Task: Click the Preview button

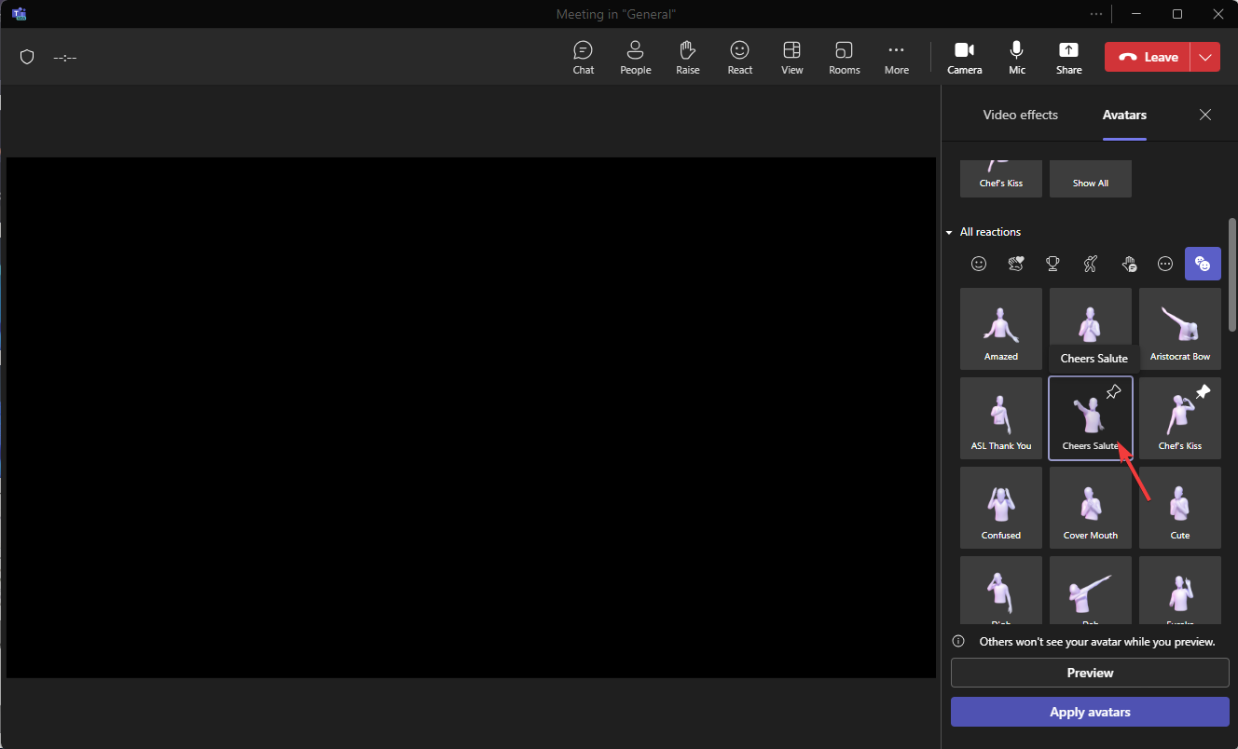Action: (1090, 673)
